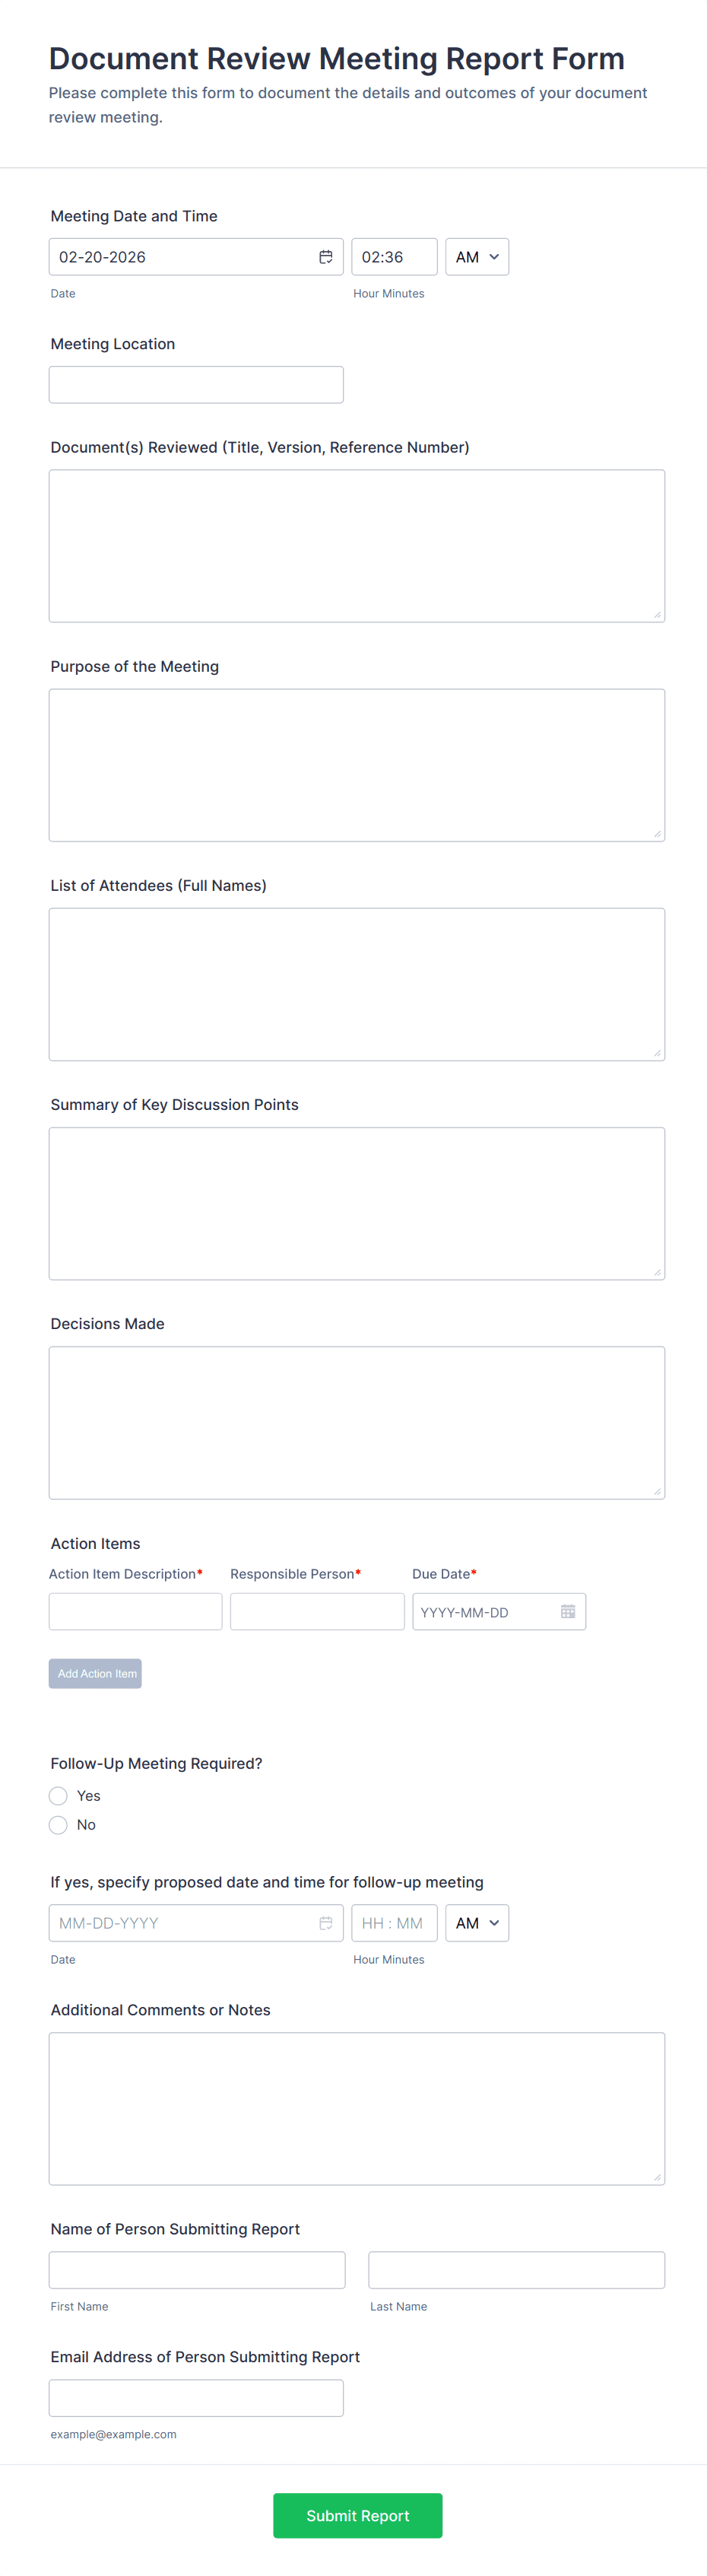The height and width of the screenshot is (2576, 707).
Task: Click the Responsible Person input field
Action: point(316,1612)
